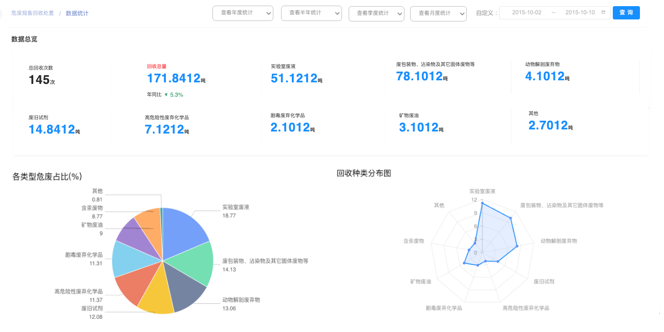Go to 危废报备回收处置 breadcrumb link

[x=32, y=13]
